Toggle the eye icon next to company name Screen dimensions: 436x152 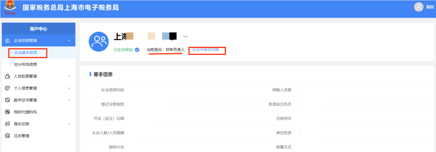[x=185, y=36]
